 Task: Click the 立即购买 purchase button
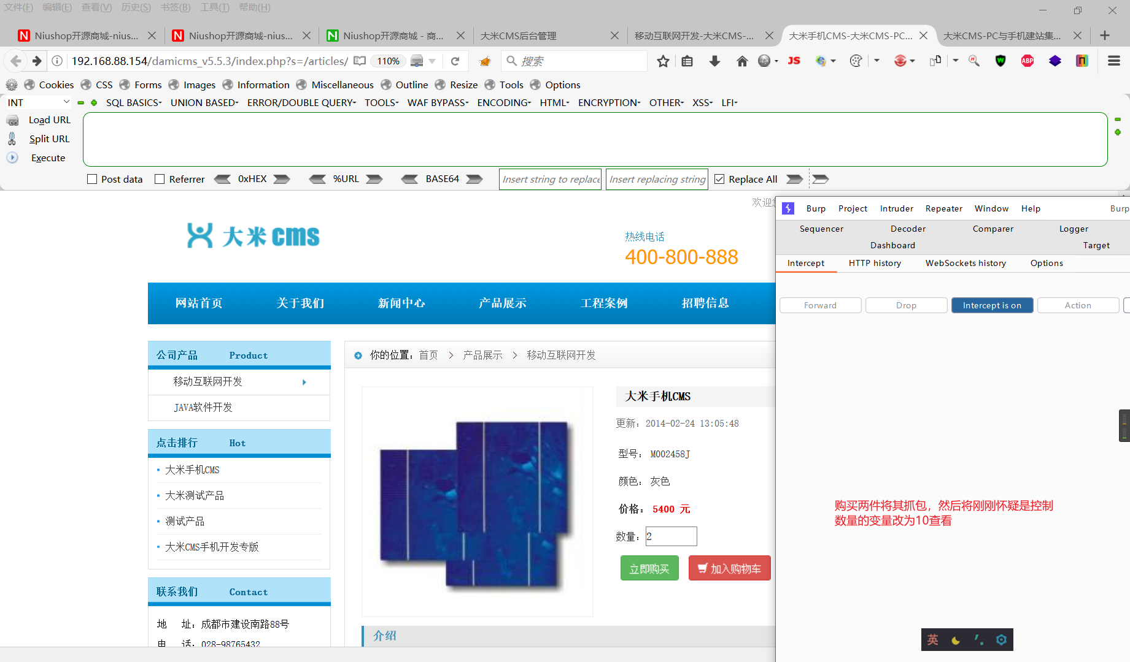coord(649,568)
